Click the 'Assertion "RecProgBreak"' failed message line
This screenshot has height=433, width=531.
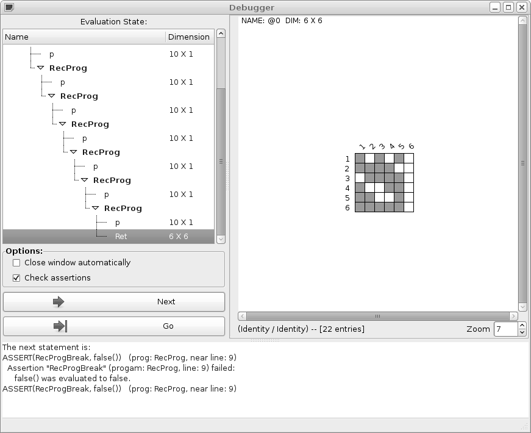(x=121, y=368)
